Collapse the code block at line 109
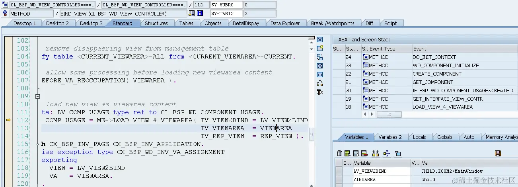The width and height of the screenshot is (518, 187). 37,96
